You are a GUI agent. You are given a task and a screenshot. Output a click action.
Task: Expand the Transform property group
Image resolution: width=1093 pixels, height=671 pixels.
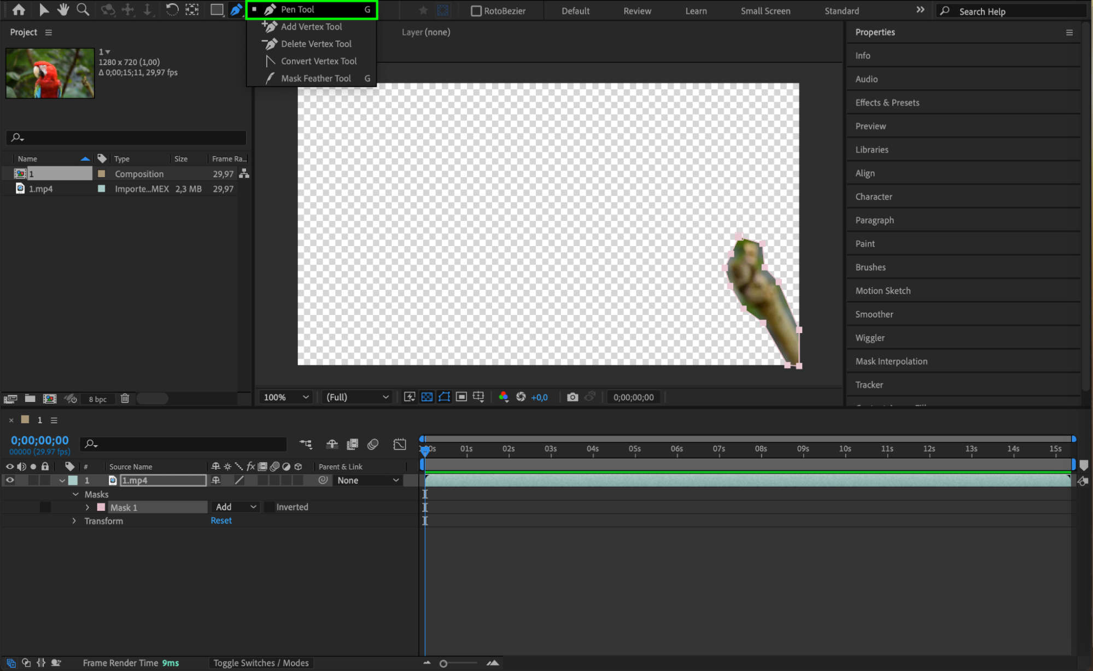(x=74, y=521)
